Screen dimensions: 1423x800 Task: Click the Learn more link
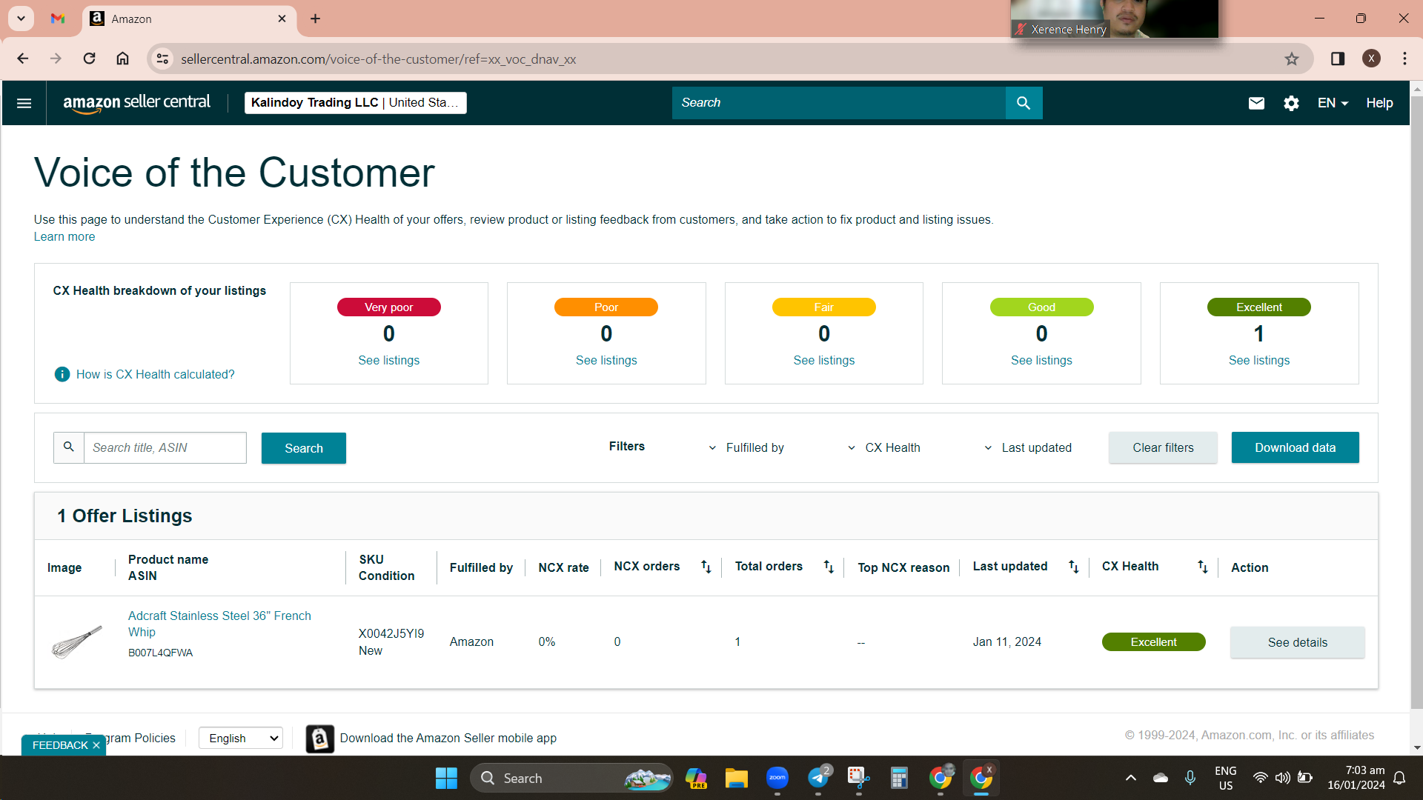(x=64, y=237)
